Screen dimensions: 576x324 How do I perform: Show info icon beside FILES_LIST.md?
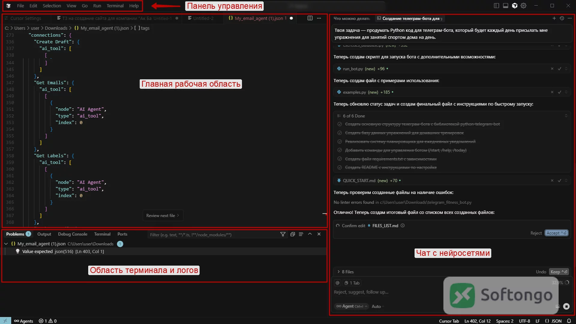pyautogui.click(x=403, y=225)
